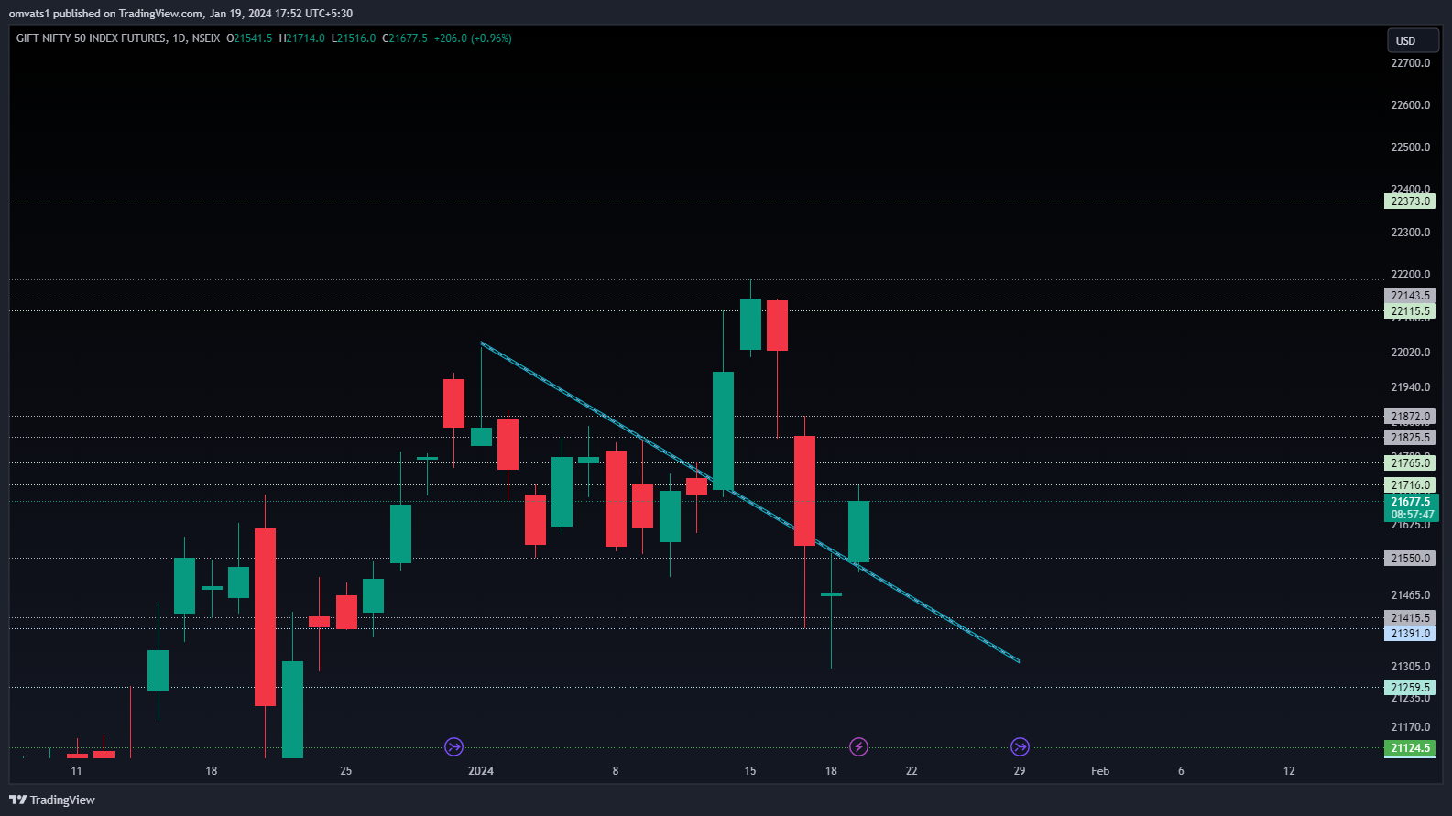
Task: Click the Feb label on time axis
Action: coord(1100,771)
